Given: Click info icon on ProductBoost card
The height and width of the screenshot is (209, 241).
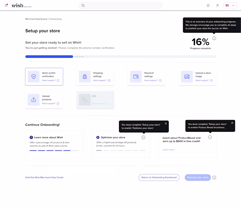Looking at the screenshot, I should (x=210, y=137).
